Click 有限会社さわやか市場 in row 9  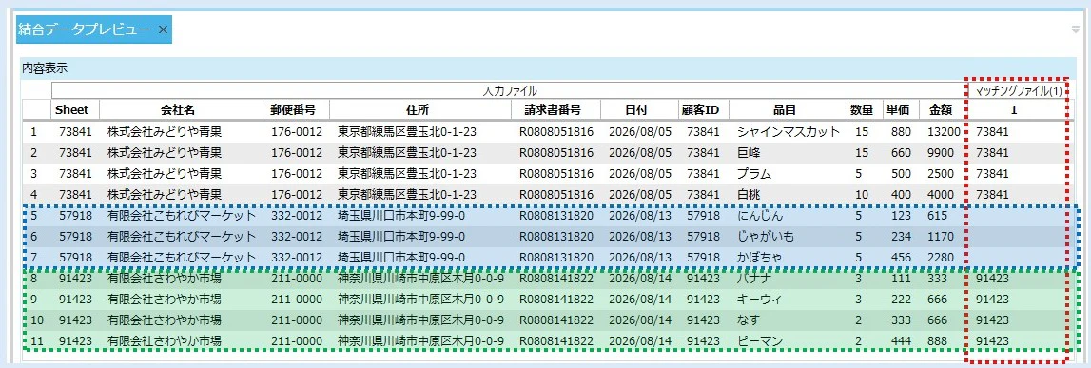coord(165,300)
